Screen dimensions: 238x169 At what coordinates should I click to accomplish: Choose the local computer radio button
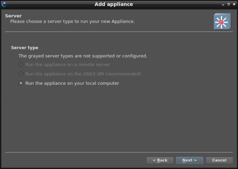click(x=21, y=83)
